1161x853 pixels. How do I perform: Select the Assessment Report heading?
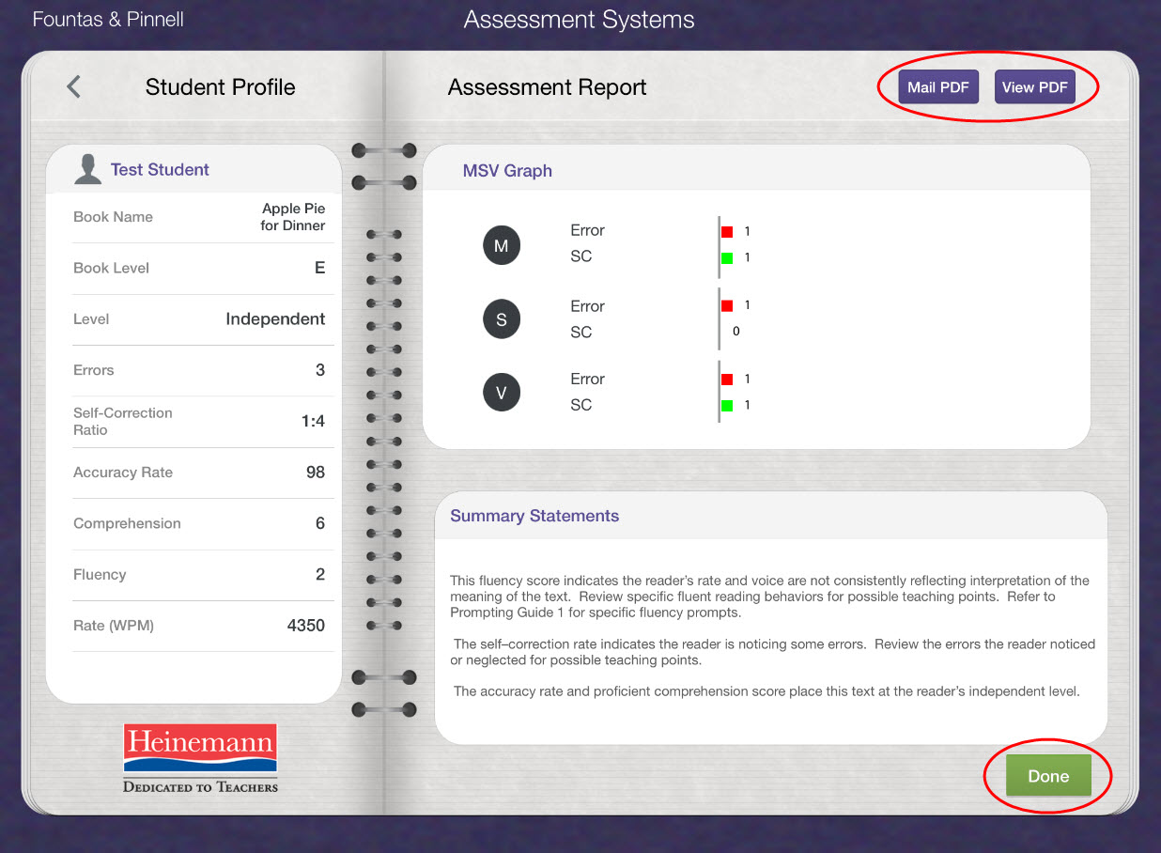[x=548, y=86]
